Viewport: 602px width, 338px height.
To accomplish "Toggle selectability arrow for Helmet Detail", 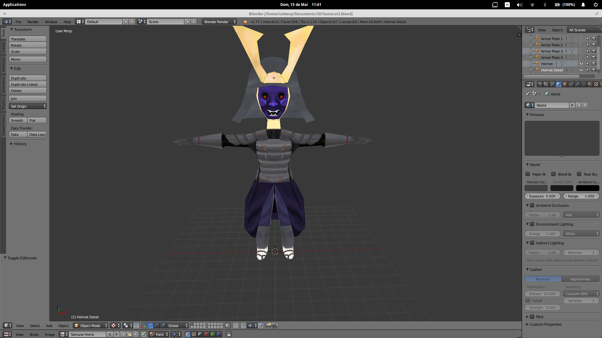I will (588, 70).
